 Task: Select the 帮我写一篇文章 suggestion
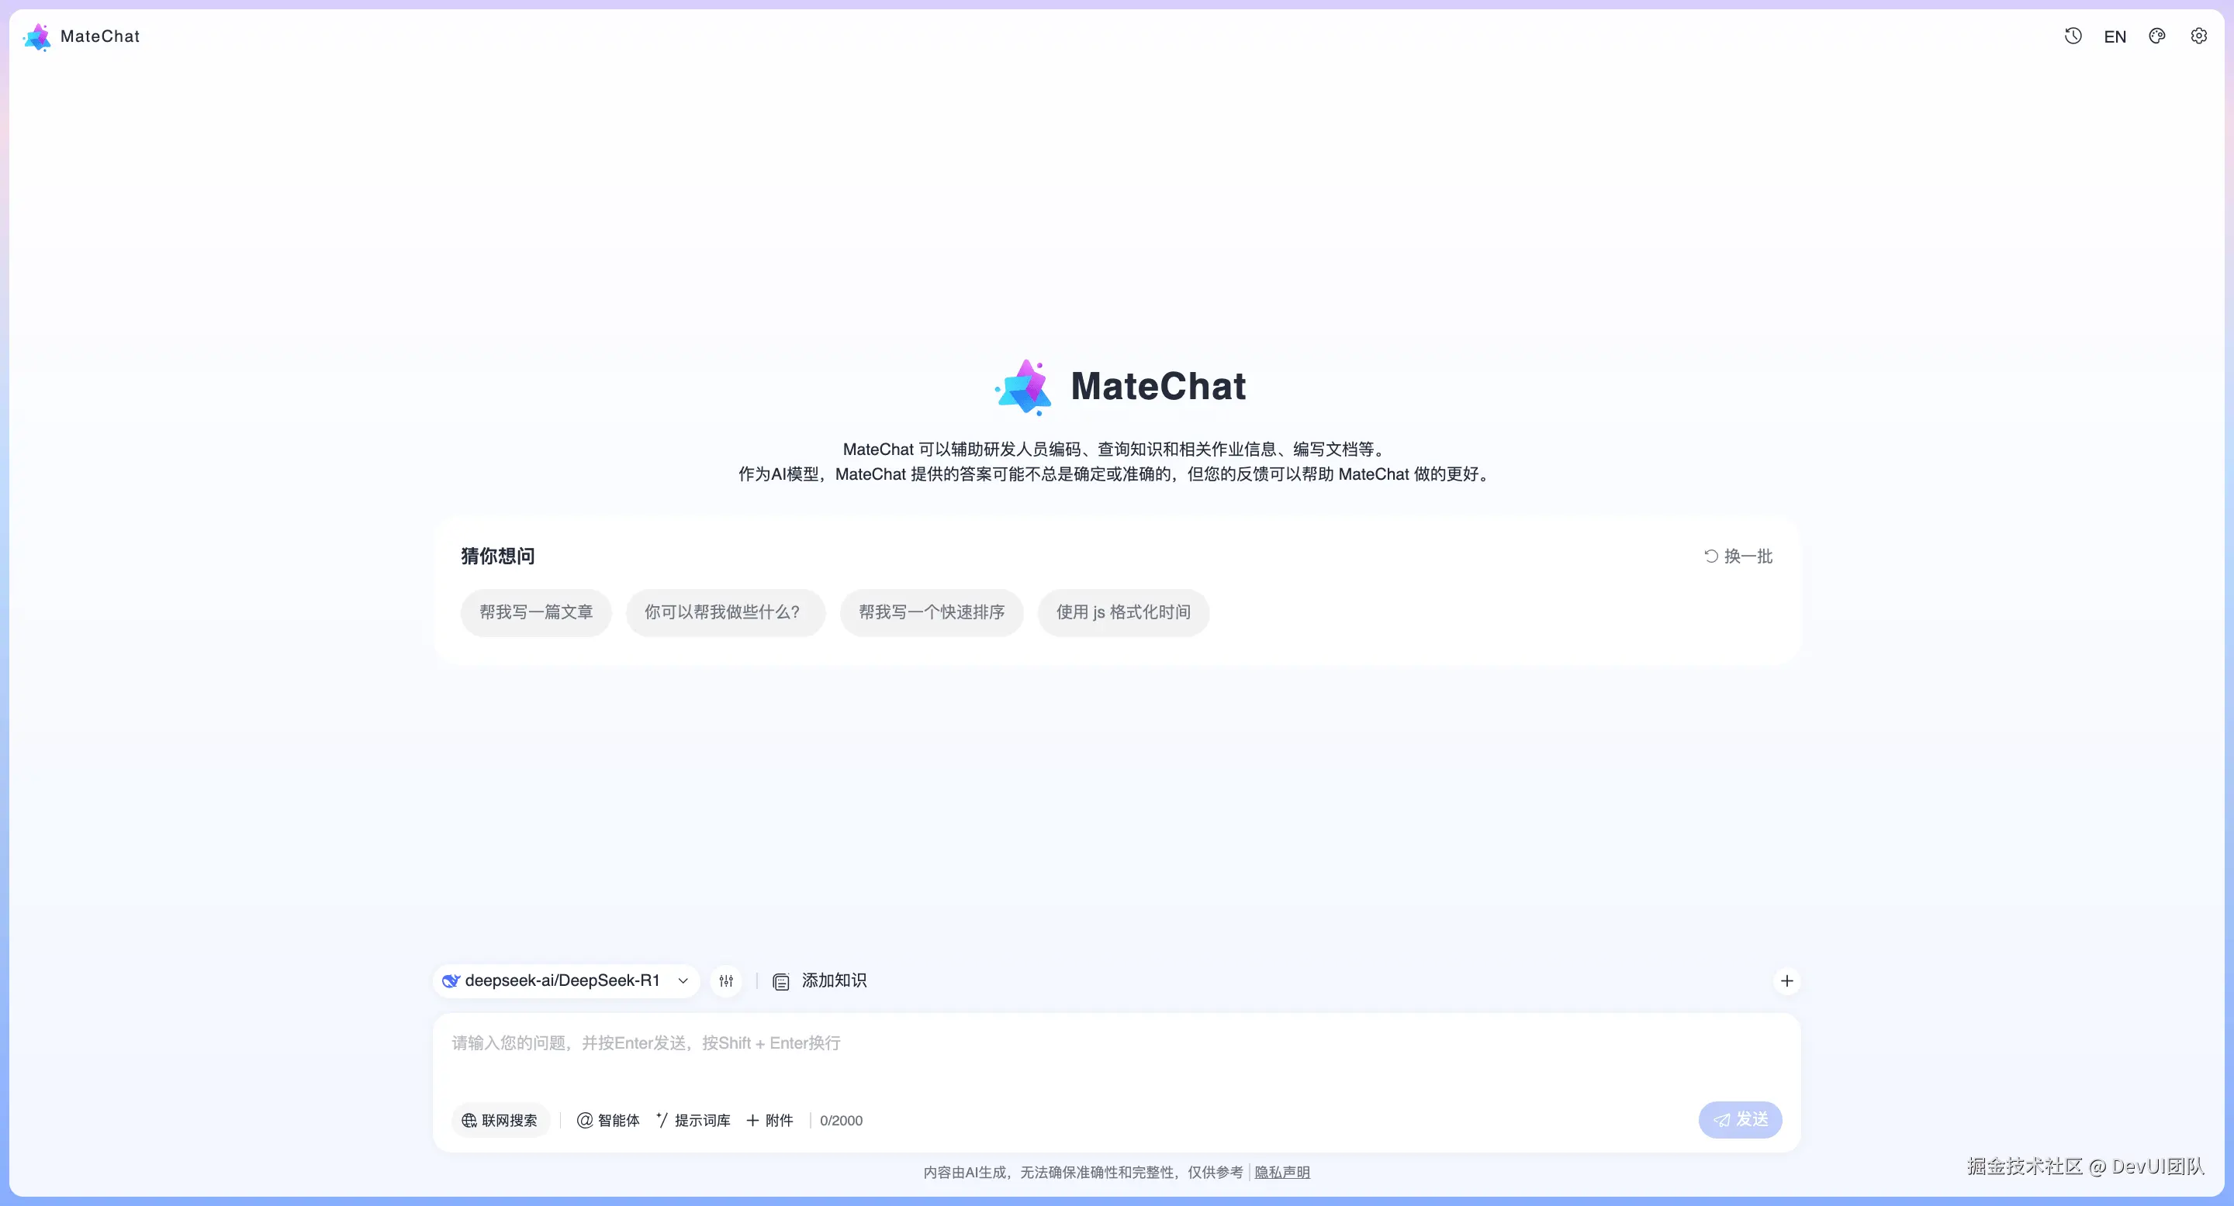536,612
